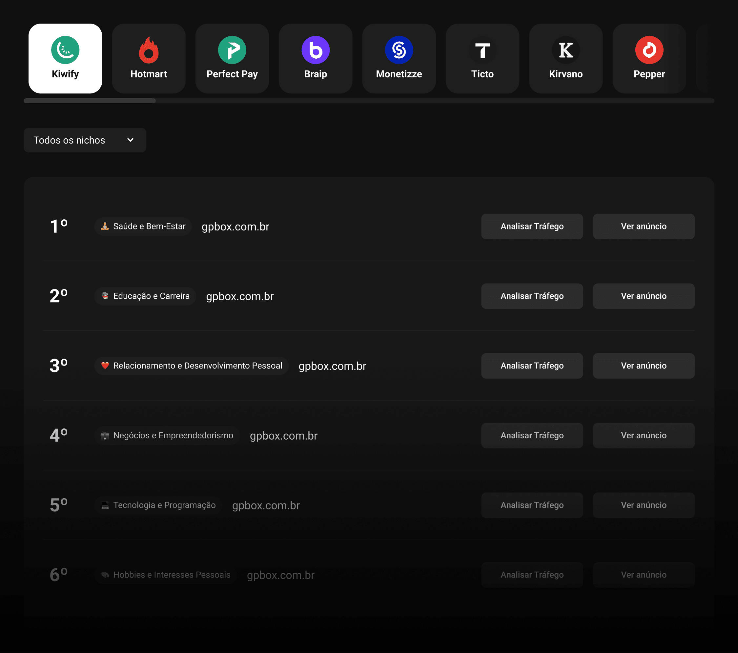The width and height of the screenshot is (738, 653).
Task: Select the Kirvano K icon
Action: (x=565, y=50)
